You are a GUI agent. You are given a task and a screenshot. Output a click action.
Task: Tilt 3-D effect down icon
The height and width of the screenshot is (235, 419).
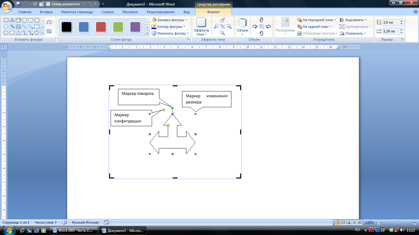[261, 33]
